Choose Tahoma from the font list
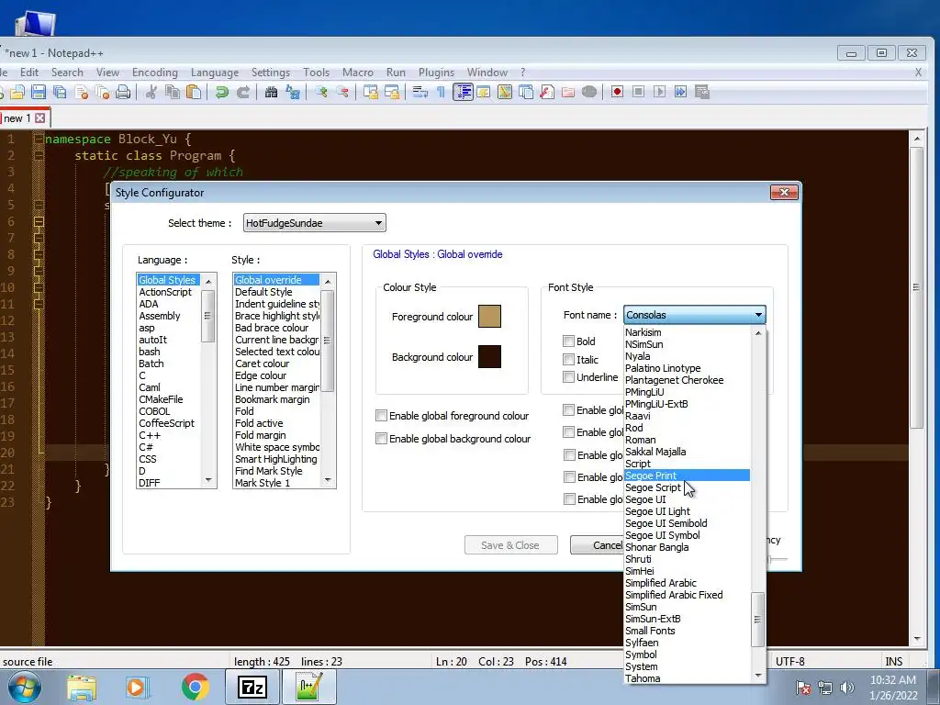Viewport: 940px width, 705px height. (687, 678)
